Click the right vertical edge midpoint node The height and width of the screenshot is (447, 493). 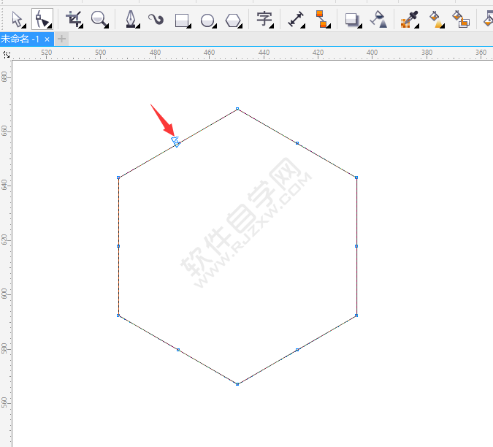tap(356, 246)
